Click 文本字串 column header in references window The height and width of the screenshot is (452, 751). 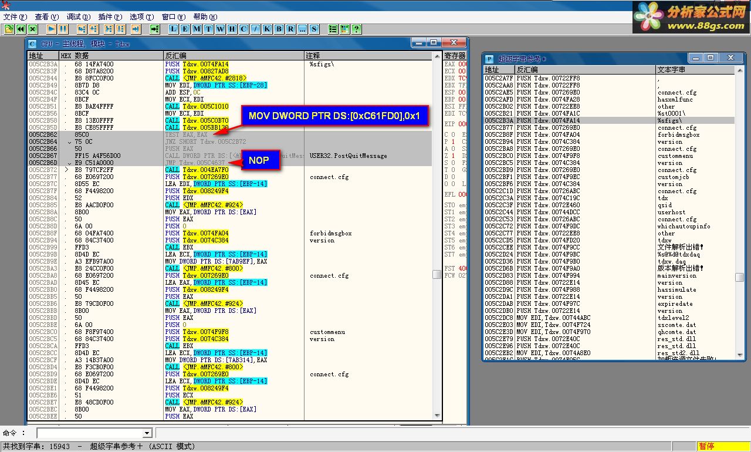694,70
